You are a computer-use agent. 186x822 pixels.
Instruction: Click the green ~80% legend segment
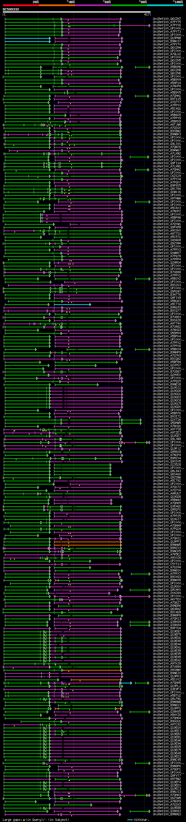pos(129,5)
